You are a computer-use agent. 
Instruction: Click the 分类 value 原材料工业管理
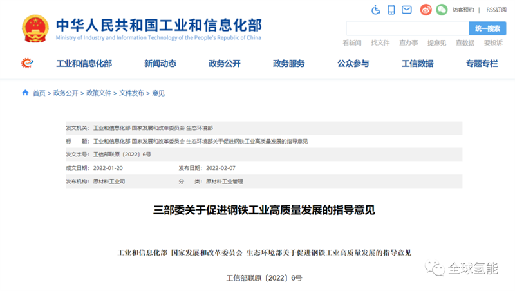pos(225,182)
